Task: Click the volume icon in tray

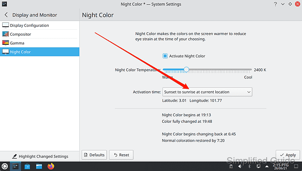Action: (240, 166)
